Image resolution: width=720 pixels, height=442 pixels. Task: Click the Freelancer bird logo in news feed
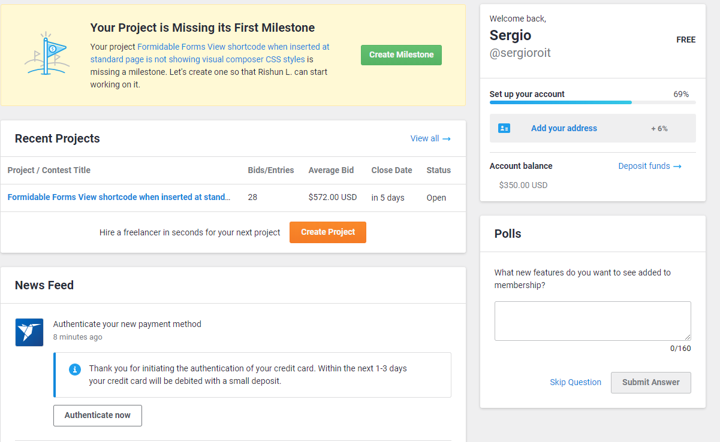(29, 332)
